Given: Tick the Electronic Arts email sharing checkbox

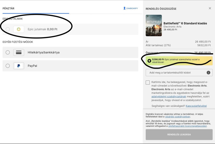Looking at the screenshot, I should point(148,82).
